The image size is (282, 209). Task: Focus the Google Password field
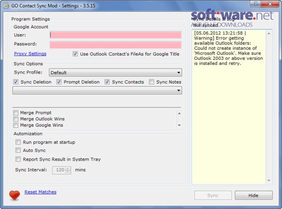coord(115,45)
